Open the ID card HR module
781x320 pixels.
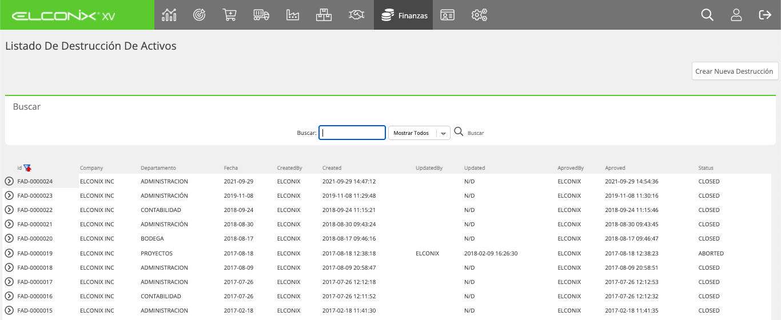[447, 15]
